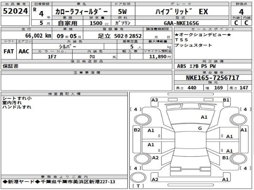Click the TSS sales point line

181,40
